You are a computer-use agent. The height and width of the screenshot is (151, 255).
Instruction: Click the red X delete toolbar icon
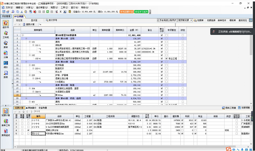click(34, 12)
